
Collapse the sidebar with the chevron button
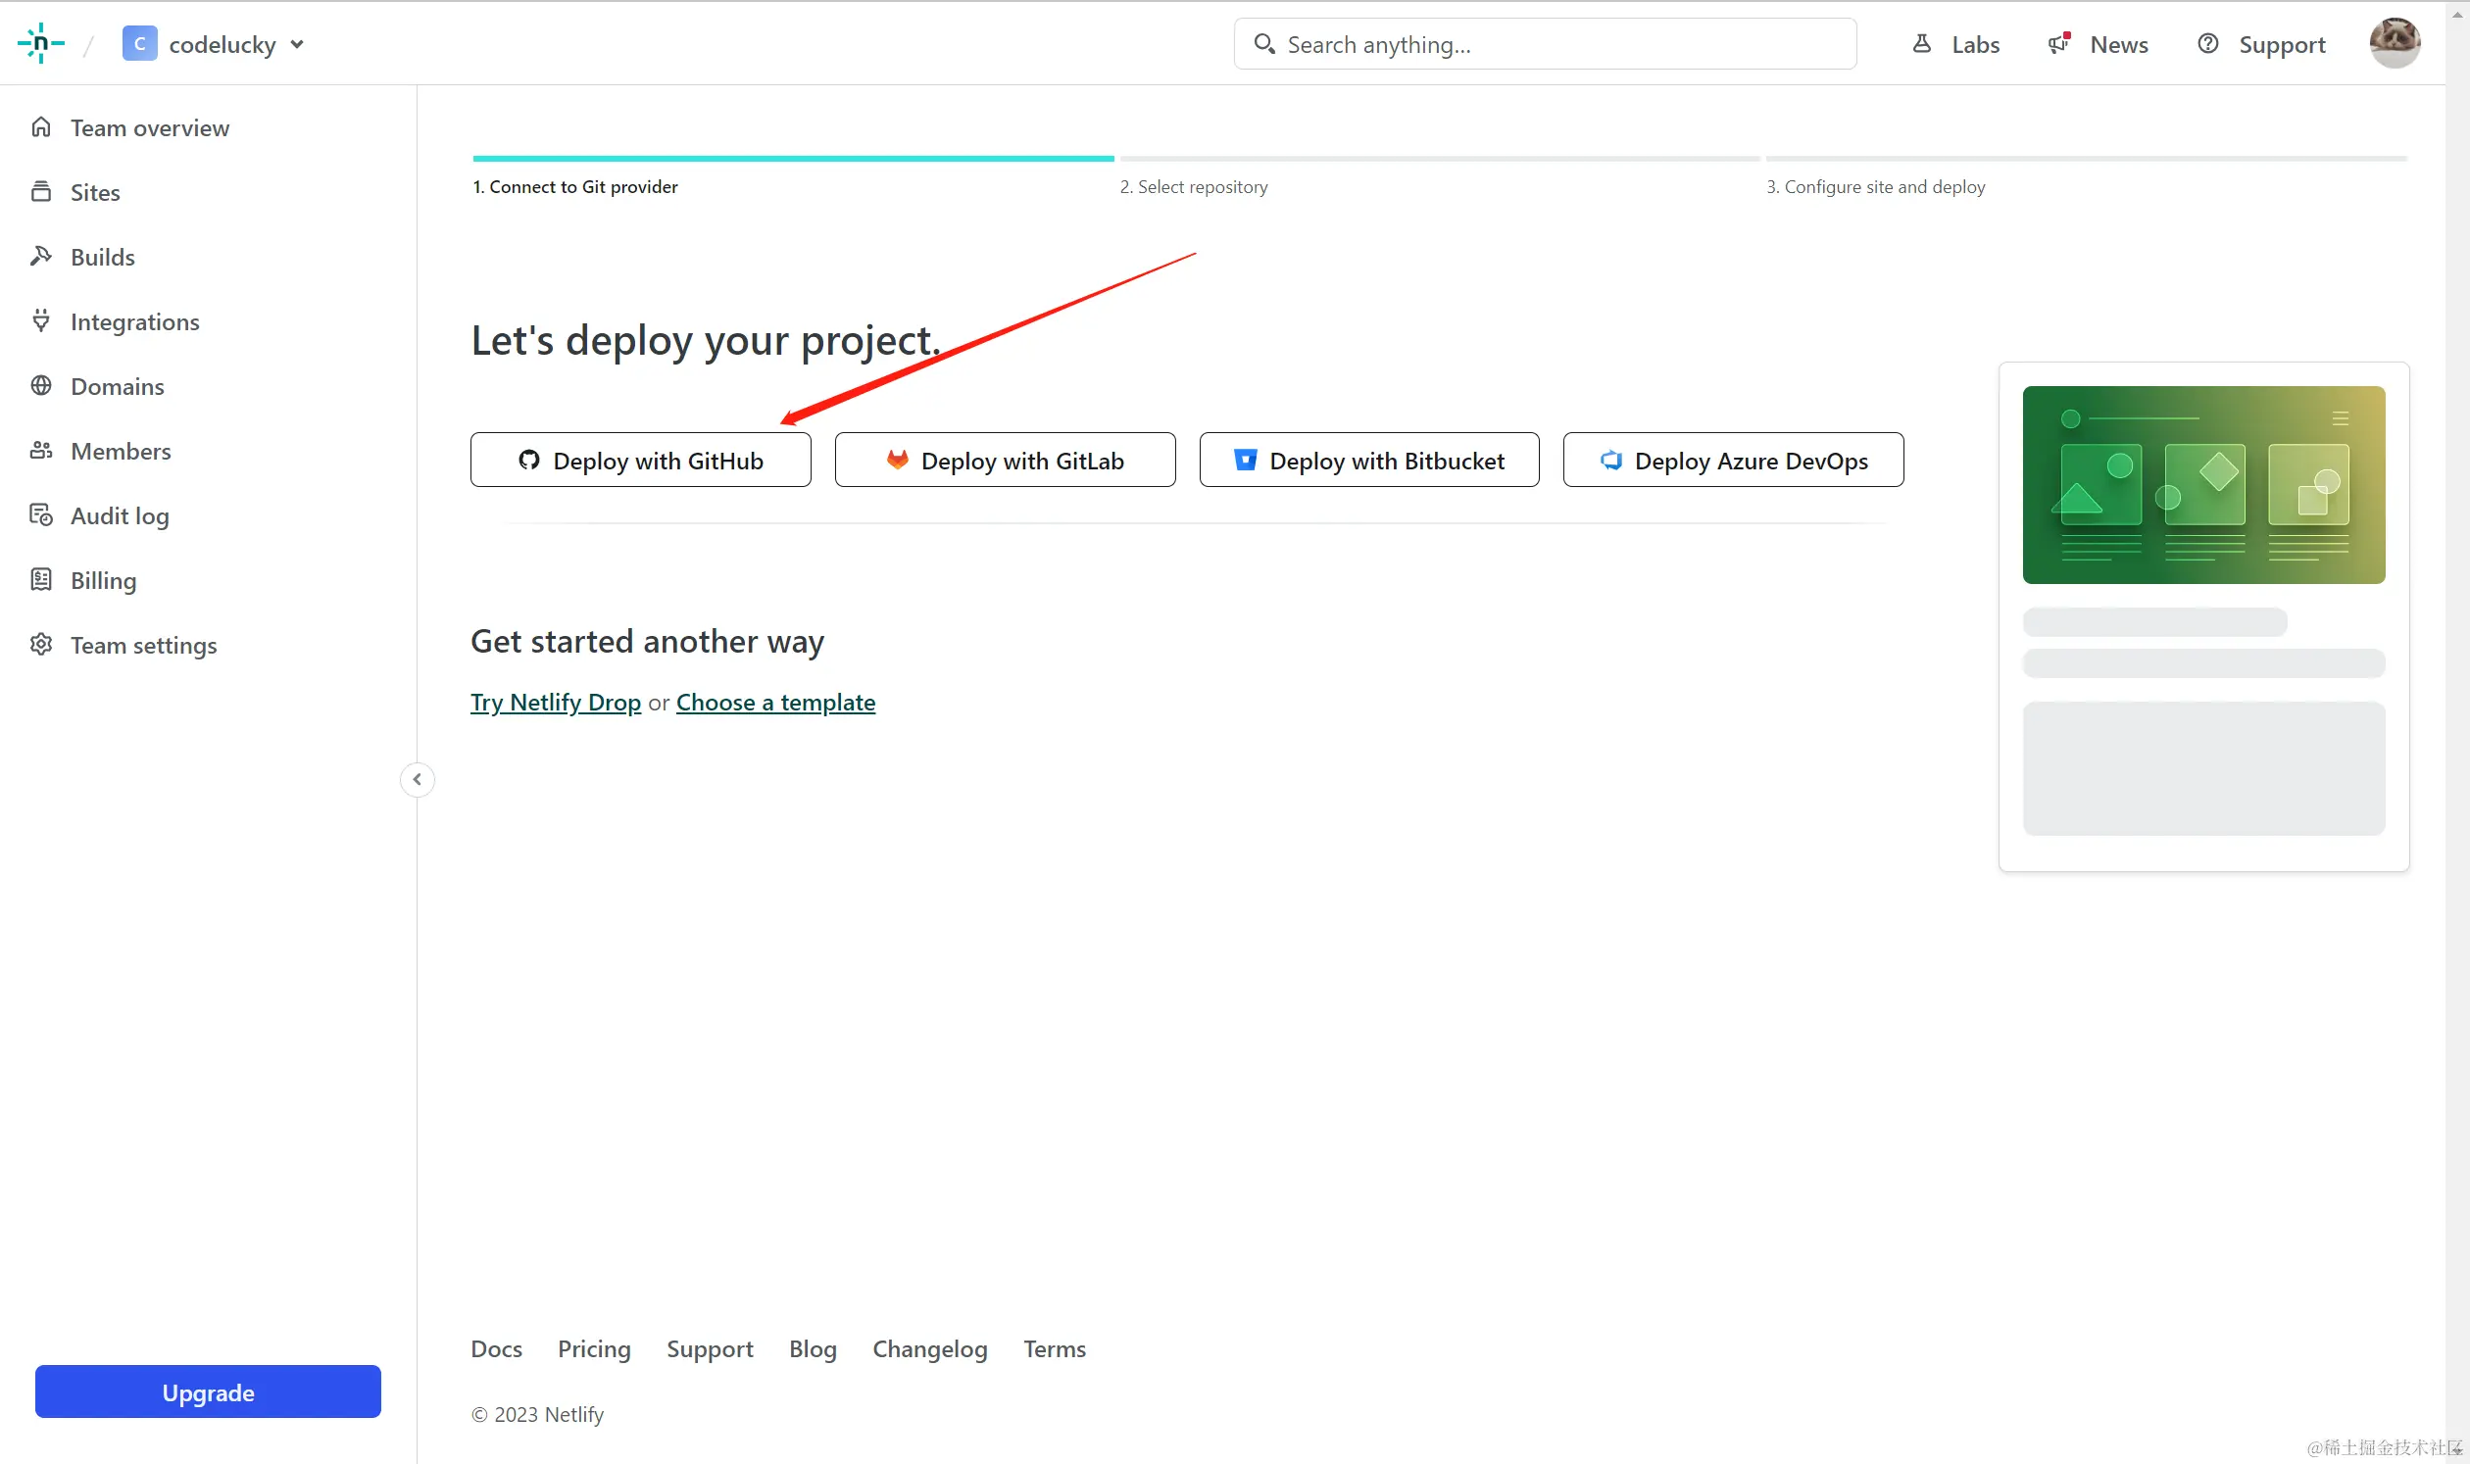click(418, 779)
